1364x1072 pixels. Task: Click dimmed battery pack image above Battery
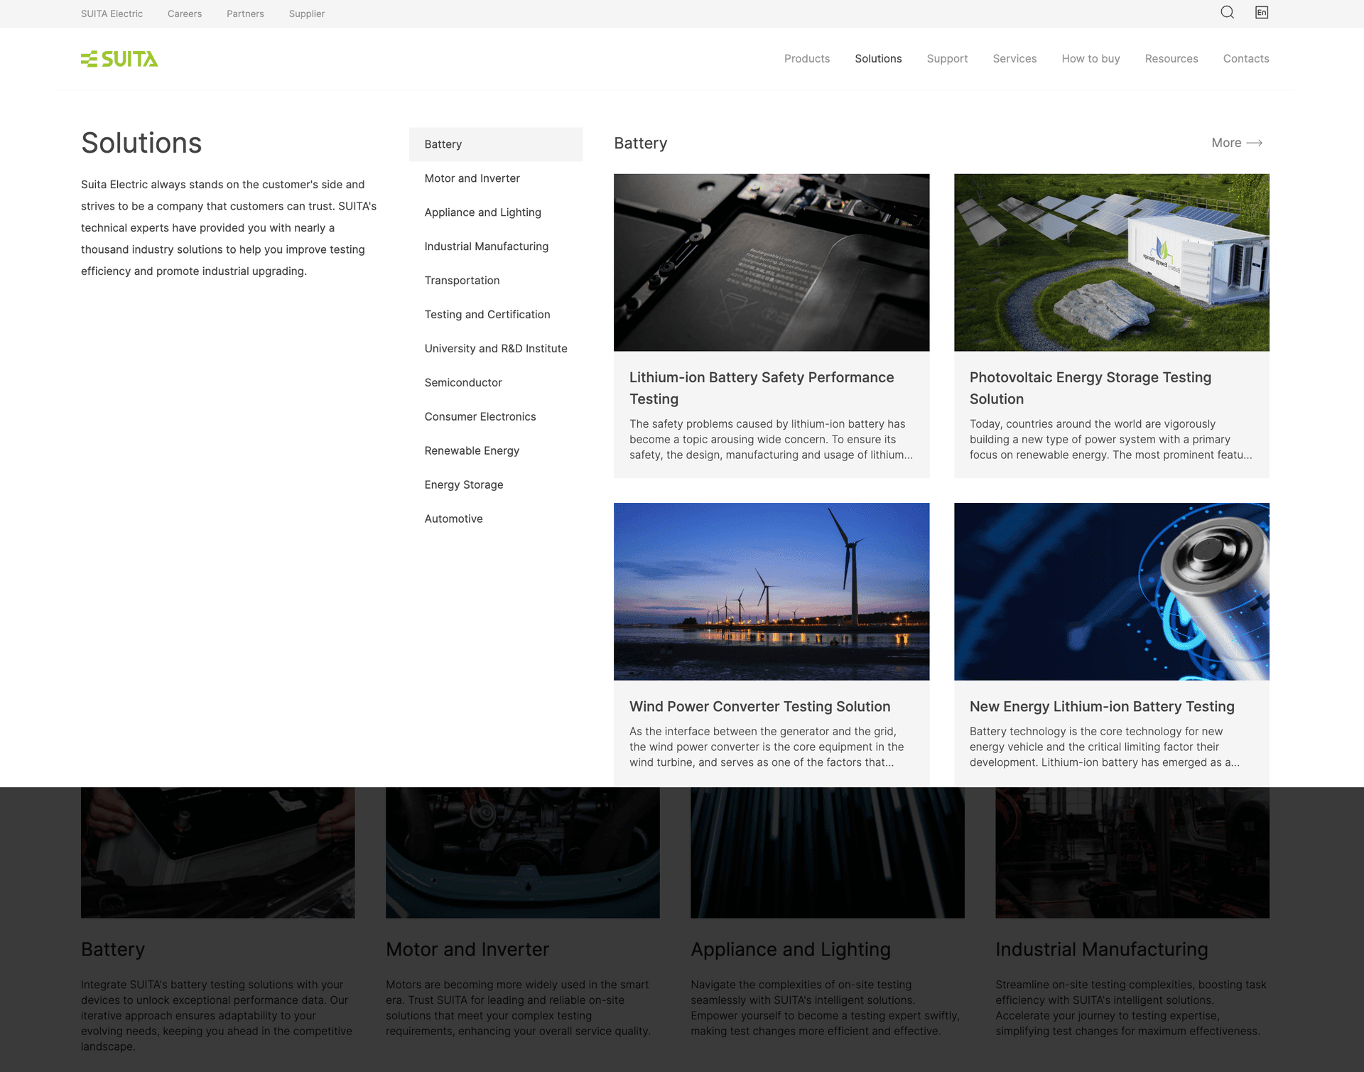coord(217,852)
